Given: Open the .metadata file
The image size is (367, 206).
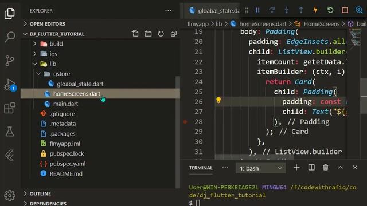Looking at the screenshot, I should click(63, 124).
